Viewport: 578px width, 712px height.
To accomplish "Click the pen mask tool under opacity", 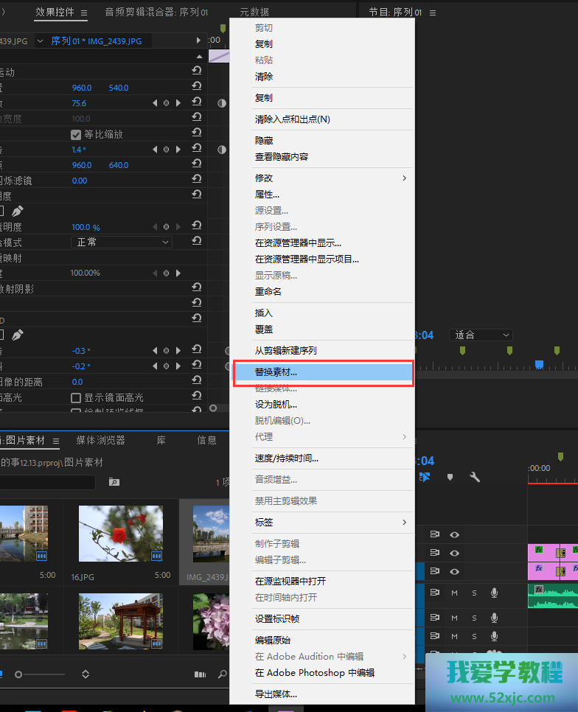I will tap(17, 211).
